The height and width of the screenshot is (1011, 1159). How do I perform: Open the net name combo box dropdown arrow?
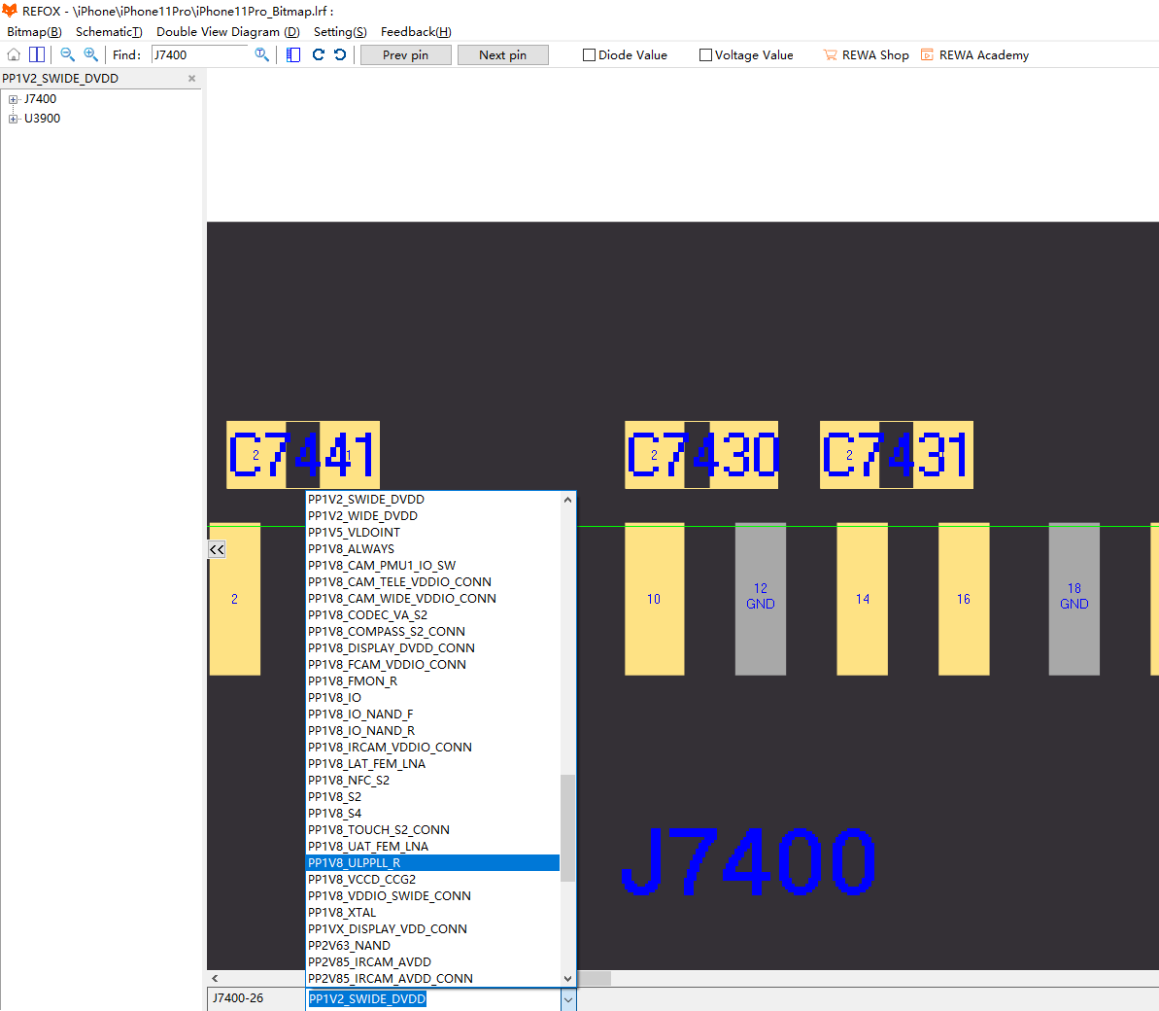[567, 999]
